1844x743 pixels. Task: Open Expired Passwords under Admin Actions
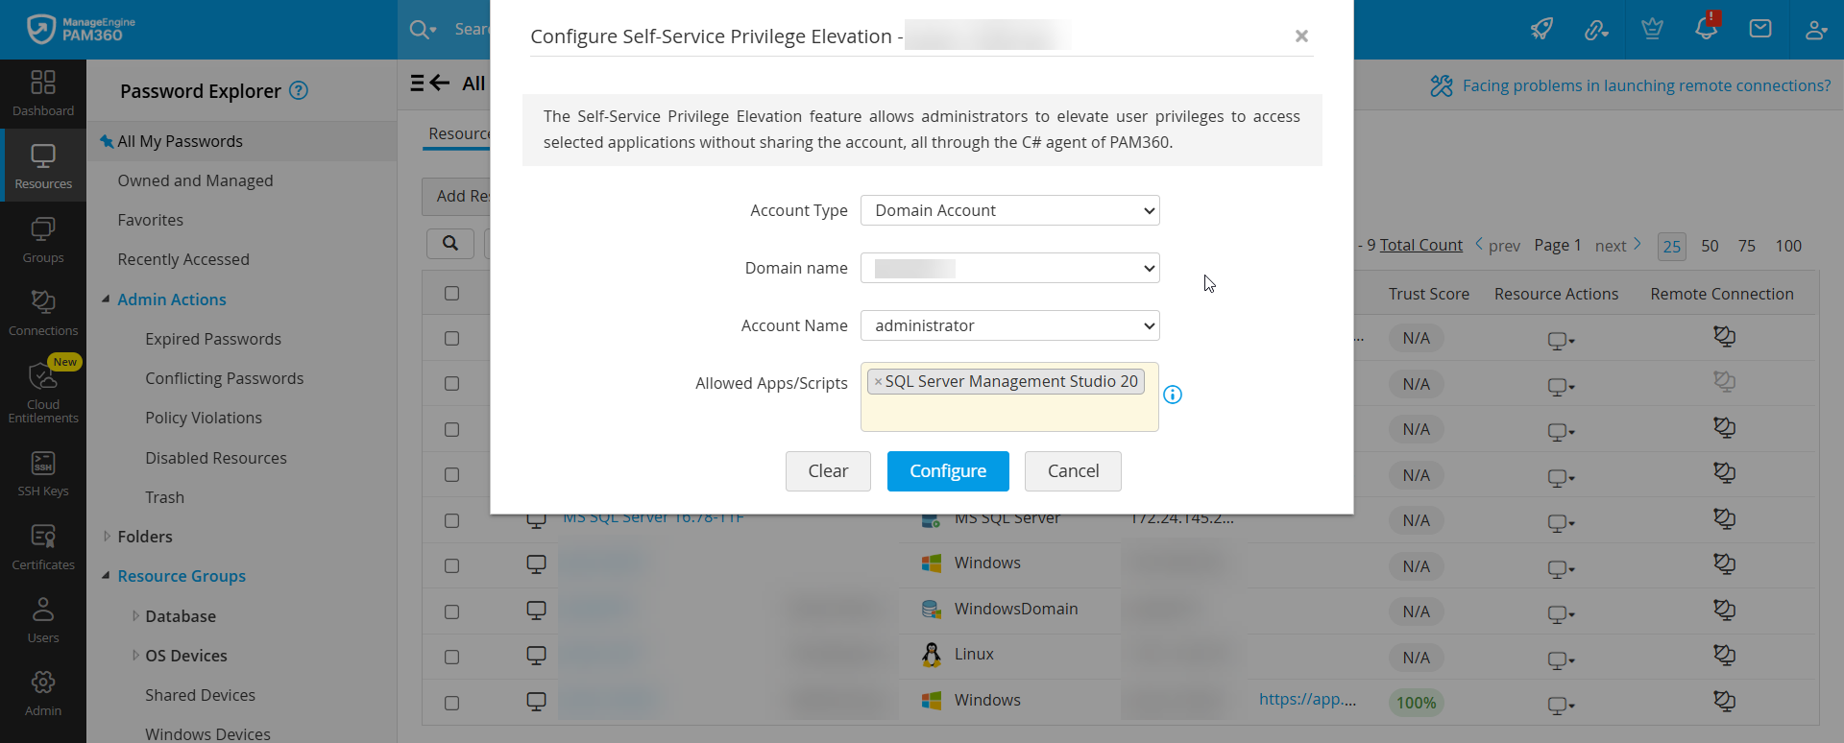(213, 339)
